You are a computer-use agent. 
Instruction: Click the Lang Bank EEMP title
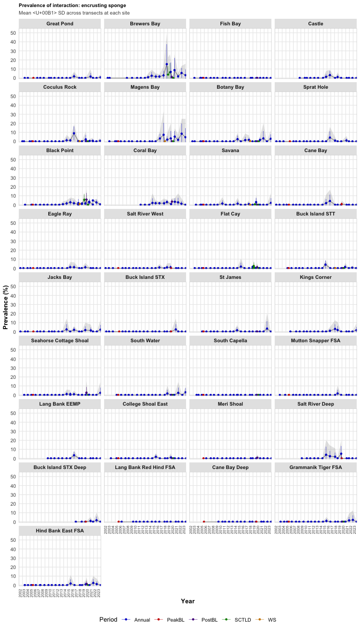[60, 404]
